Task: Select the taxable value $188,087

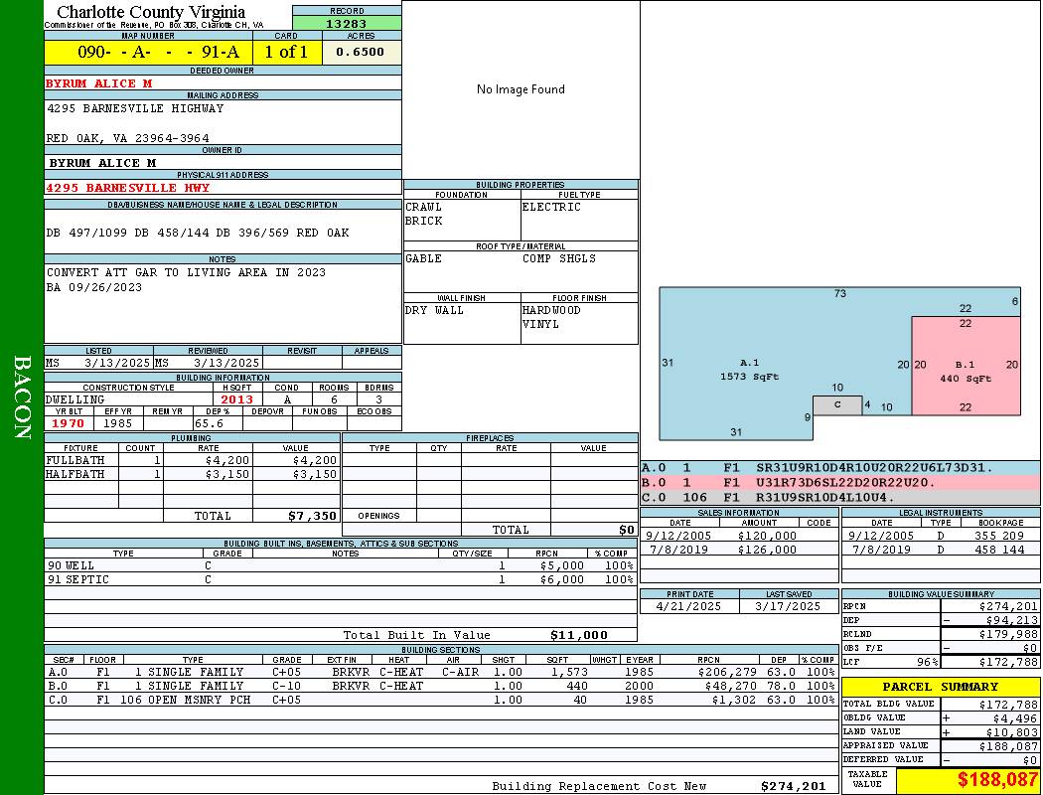Action: (997, 781)
